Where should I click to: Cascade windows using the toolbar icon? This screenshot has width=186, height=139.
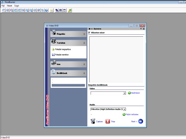(x=57, y=10)
